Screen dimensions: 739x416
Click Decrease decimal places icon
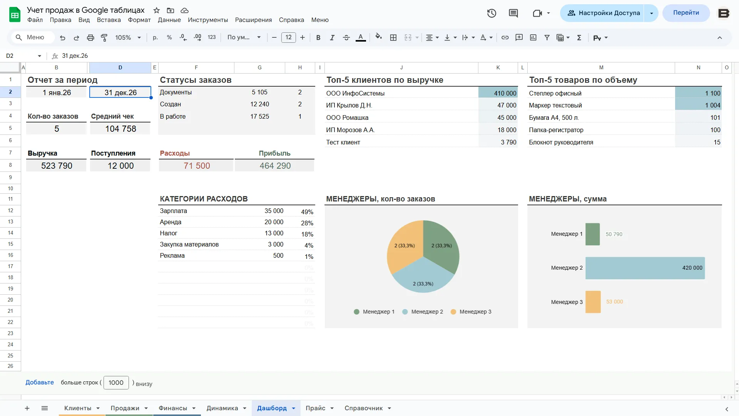183,38
